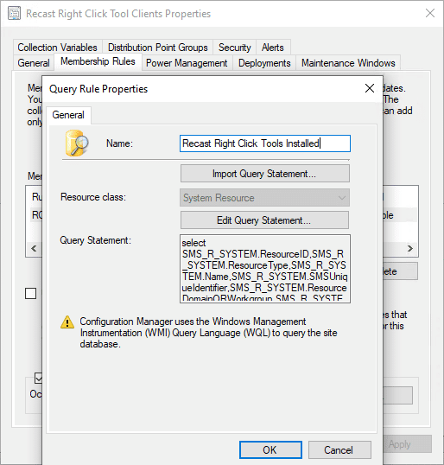The height and width of the screenshot is (465, 444).
Task: Close the Recast Right Click Tool Clients Properties window
Action: [430, 13]
